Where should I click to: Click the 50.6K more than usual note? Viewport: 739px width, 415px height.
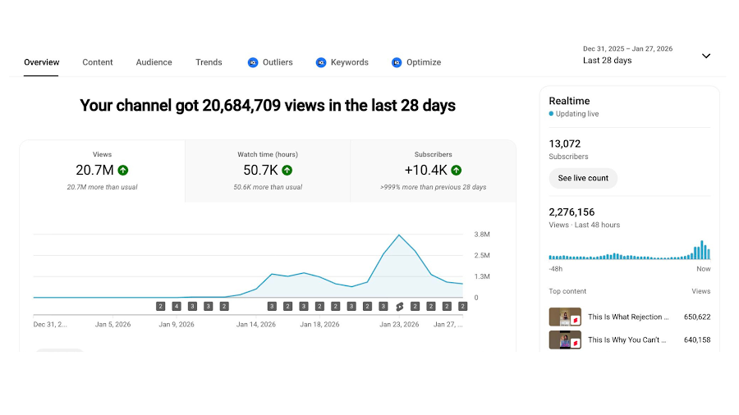pyautogui.click(x=268, y=187)
